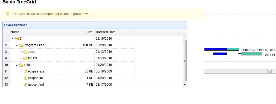Click the 120 MB size cell
The image size is (276, 104).
pyautogui.click(x=81, y=45)
